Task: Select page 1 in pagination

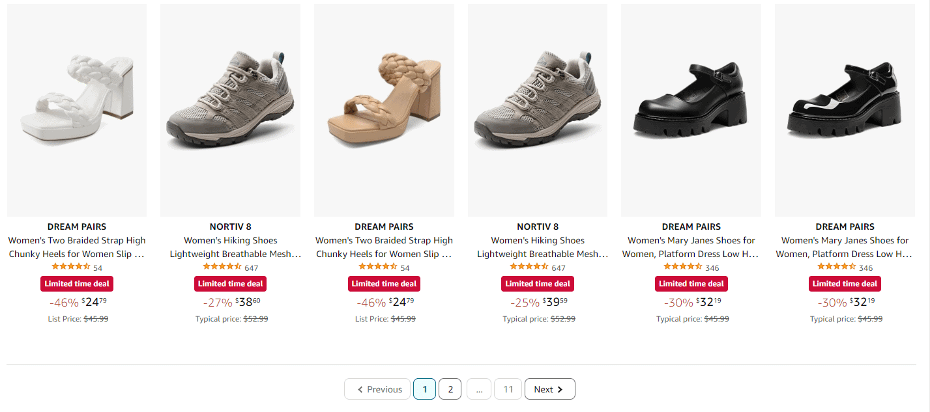Action: 424,389
